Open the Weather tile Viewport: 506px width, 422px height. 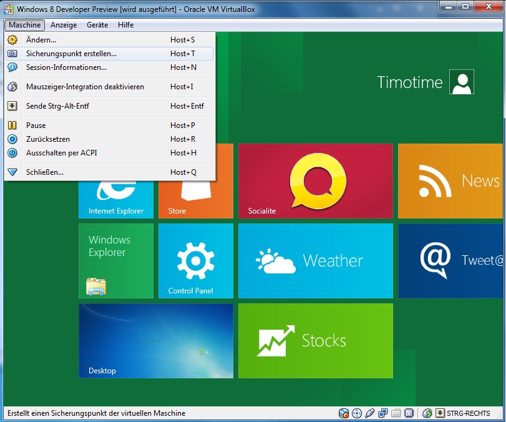[316, 261]
